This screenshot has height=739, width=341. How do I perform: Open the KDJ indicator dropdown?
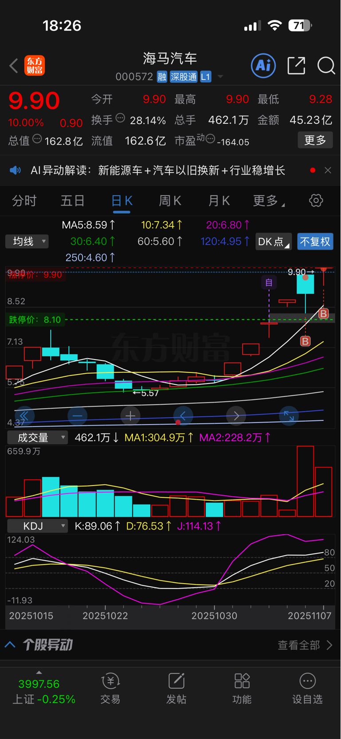pyautogui.click(x=38, y=526)
